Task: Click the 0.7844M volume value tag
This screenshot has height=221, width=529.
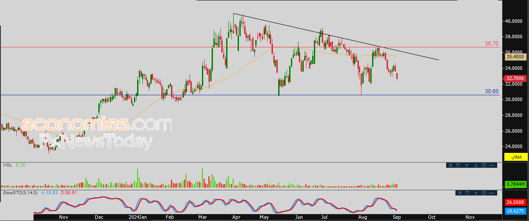Action: (x=515, y=184)
